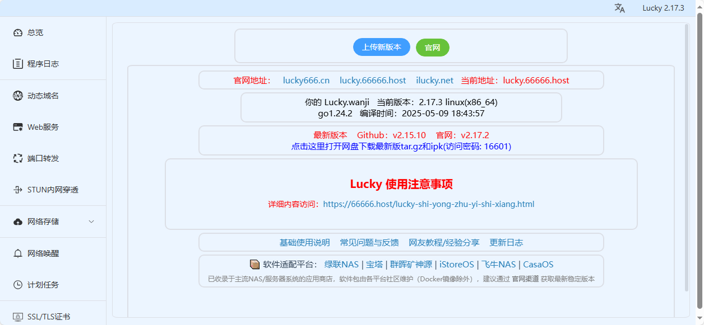Click the browser page vertical scrollbar
Screen dimensions: 704x325
700,160
